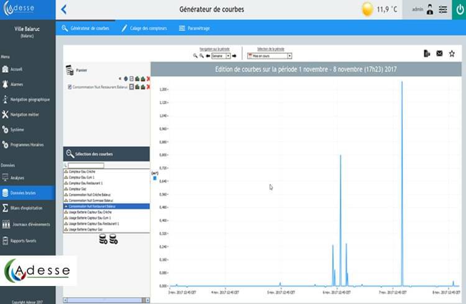This screenshot has height=304, width=466.
Task: Open the settings sliders icon beside admin
Action: coord(443,9)
